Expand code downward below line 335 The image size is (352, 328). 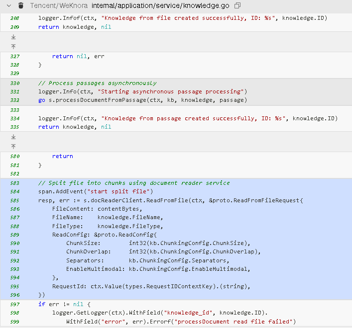tap(13, 137)
